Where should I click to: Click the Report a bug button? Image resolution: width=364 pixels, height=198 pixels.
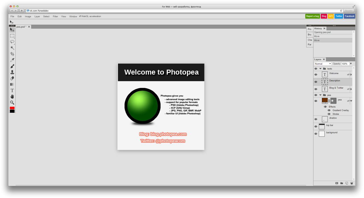(313, 16)
